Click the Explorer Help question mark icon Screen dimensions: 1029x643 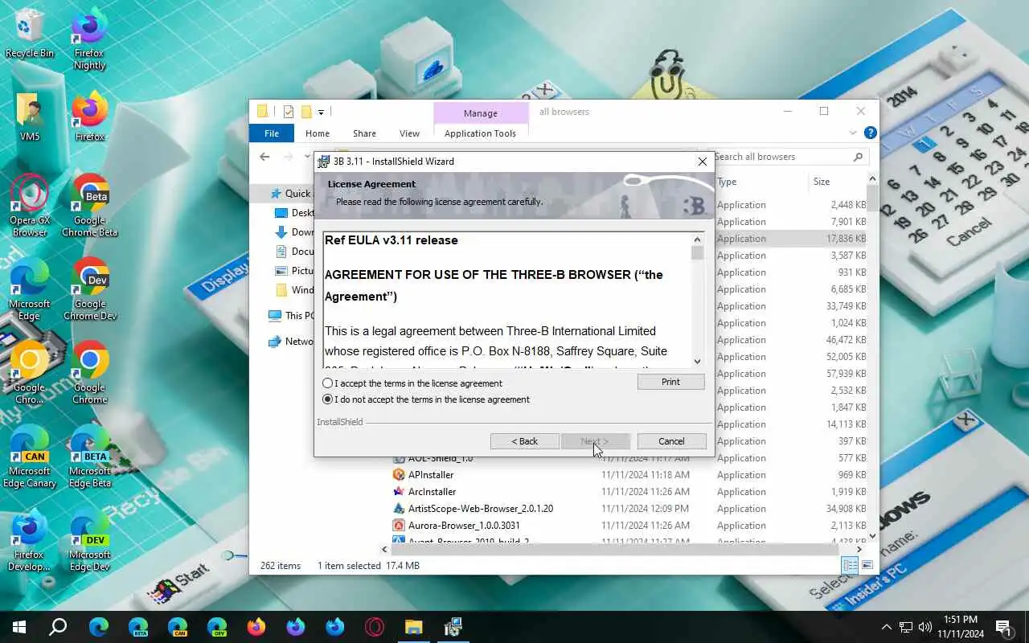pos(870,133)
